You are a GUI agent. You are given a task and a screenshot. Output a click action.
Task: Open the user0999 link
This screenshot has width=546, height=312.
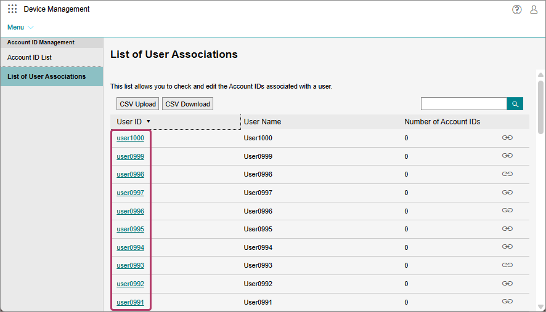pyautogui.click(x=130, y=156)
